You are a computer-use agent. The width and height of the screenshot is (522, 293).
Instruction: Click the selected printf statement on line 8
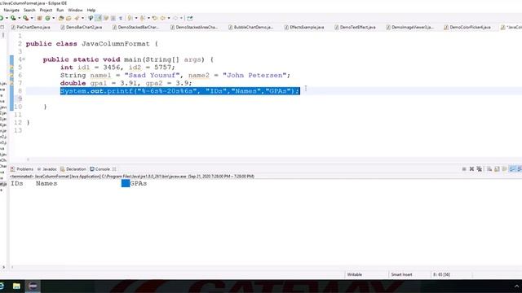180,91
